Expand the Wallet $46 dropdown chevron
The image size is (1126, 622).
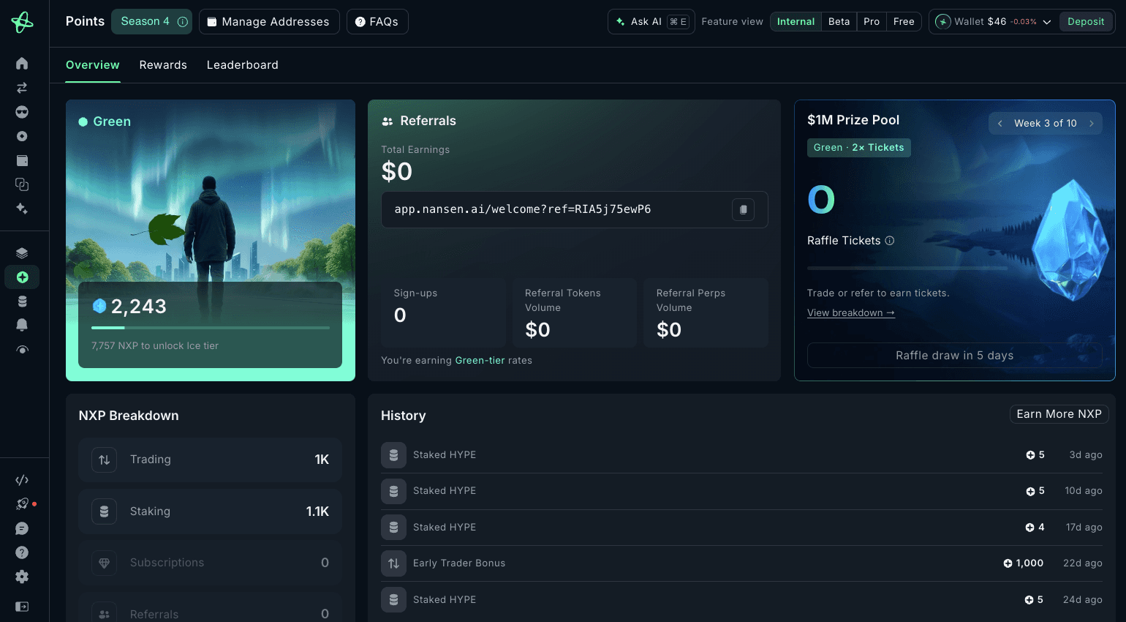[x=1047, y=22]
